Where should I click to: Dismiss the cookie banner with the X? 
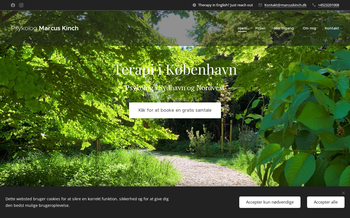343,193
